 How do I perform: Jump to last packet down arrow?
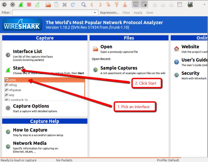[x=125, y=5]
